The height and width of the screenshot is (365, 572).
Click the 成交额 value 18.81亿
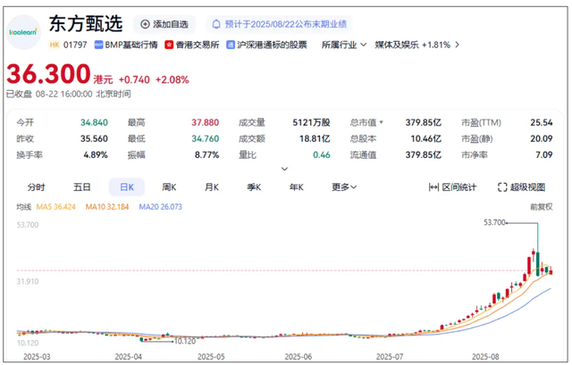[x=315, y=139]
